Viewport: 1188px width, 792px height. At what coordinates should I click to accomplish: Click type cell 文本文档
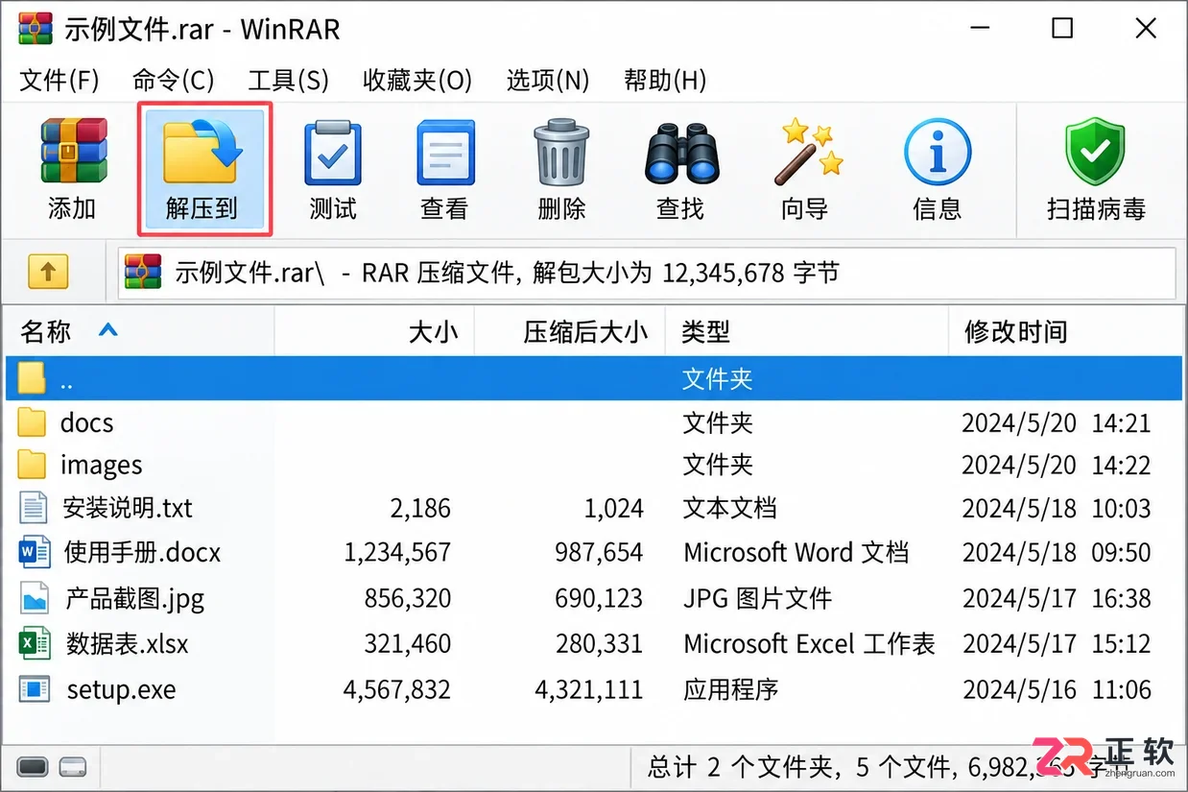click(x=730, y=508)
